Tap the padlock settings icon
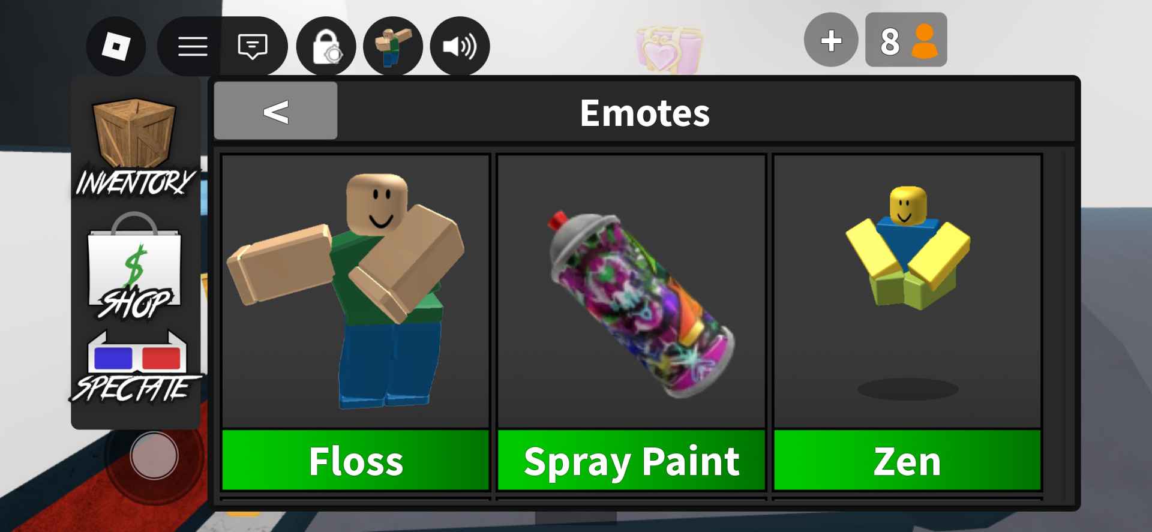 (326, 46)
